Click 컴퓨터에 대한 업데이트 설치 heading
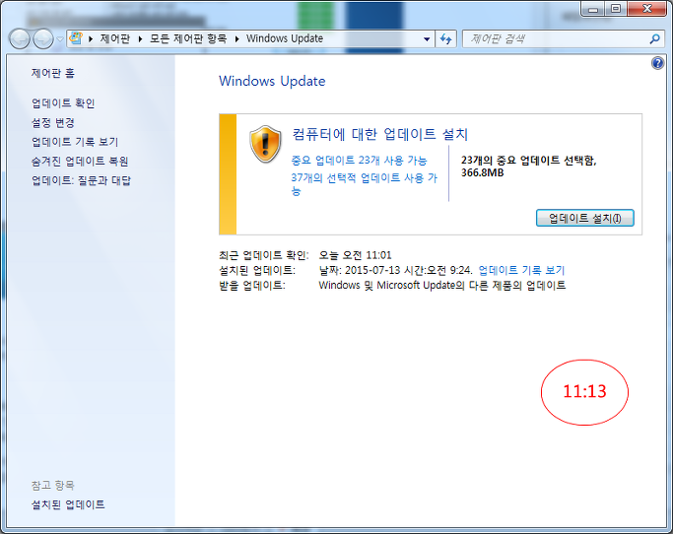 [x=379, y=134]
